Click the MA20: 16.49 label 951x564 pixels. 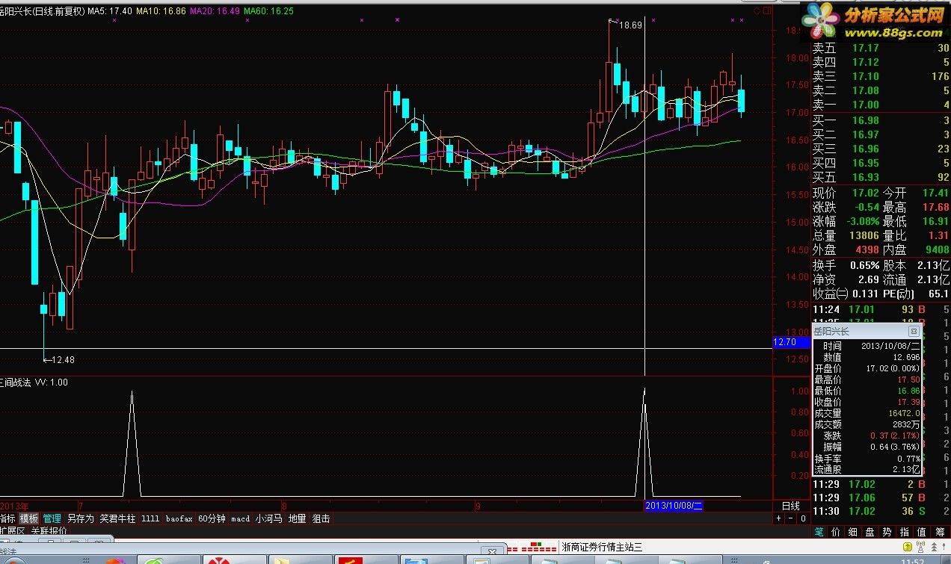coord(215,11)
